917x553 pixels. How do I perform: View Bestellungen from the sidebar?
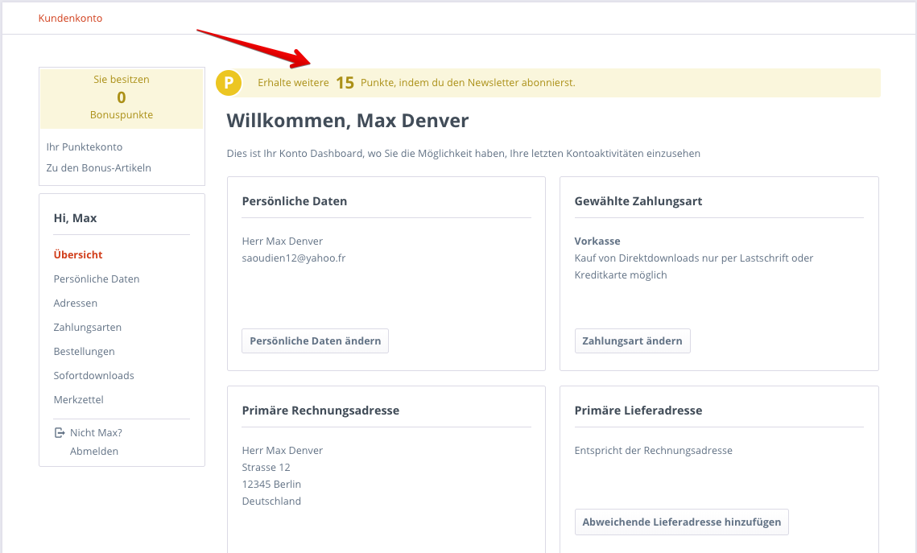(x=85, y=351)
